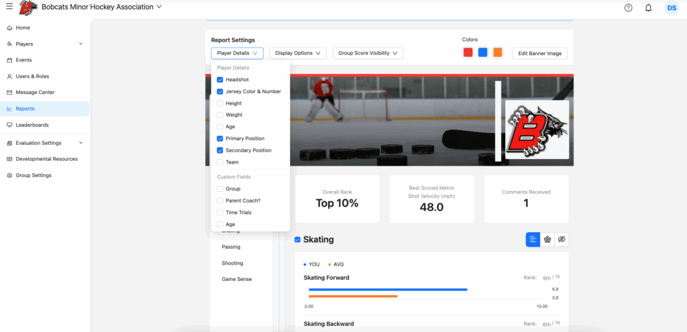Hide the Skating section with eye icon
687x332 pixels.
click(562, 239)
